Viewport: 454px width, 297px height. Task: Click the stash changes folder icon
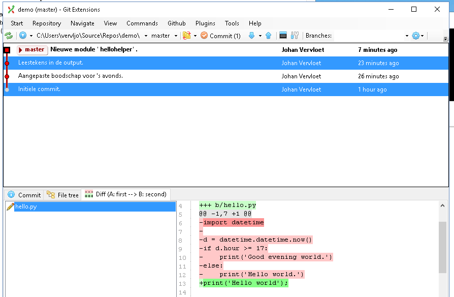point(187,36)
